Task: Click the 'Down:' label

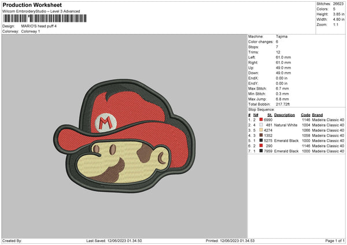Action: point(253,73)
